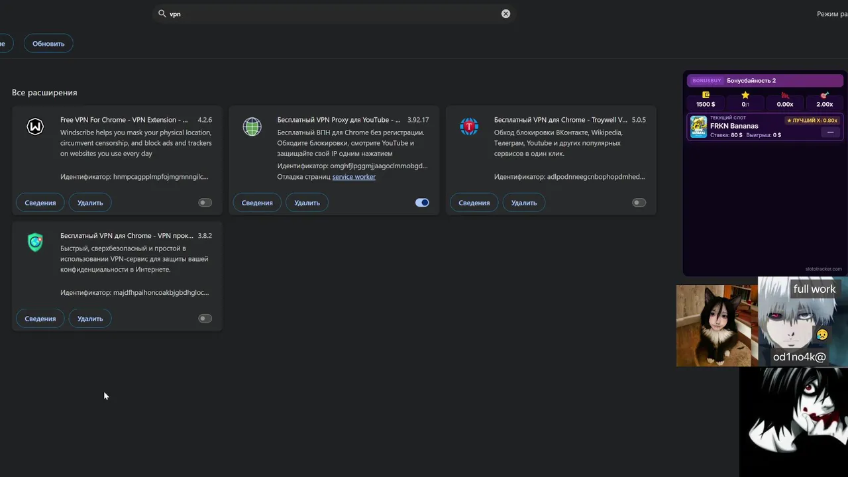Click the Windscribe extension icon
This screenshot has height=477, width=848.
(x=35, y=127)
